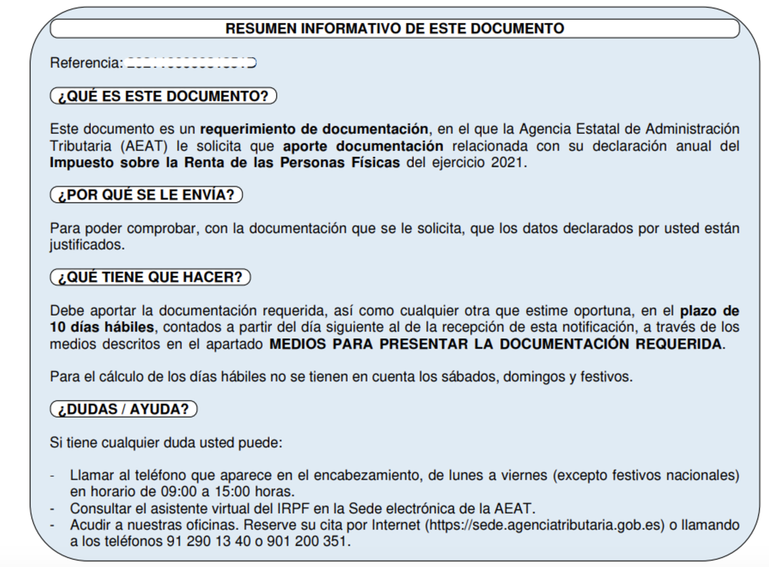This screenshot has height=567, width=769.
Task: Click 'en horario de 09:00 a 15:00 horas.'
Action: point(183,492)
